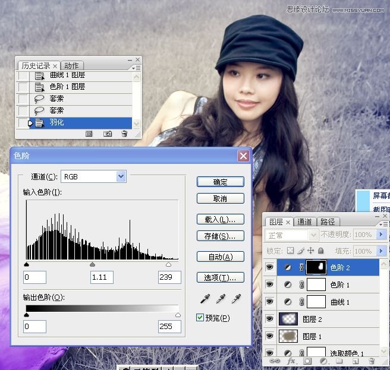This screenshot has height=370, width=390.
Task: Click midtone input field showing 1.11
Action: (102, 277)
